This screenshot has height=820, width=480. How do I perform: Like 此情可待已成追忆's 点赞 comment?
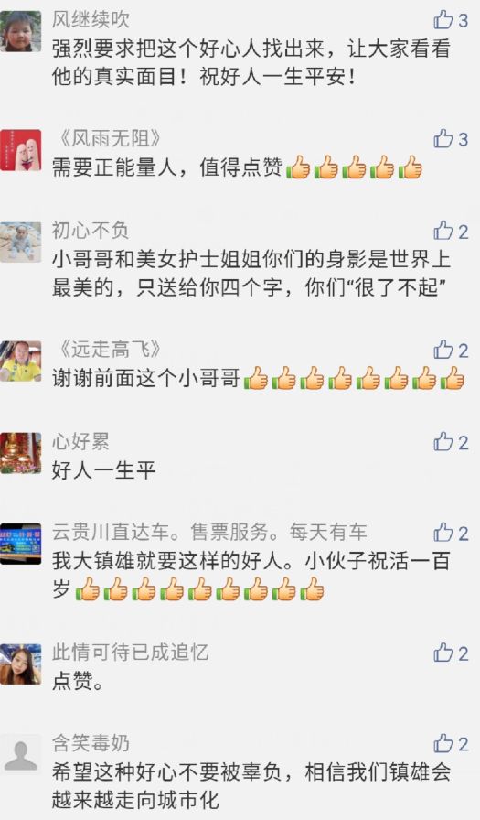[x=443, y=653]
